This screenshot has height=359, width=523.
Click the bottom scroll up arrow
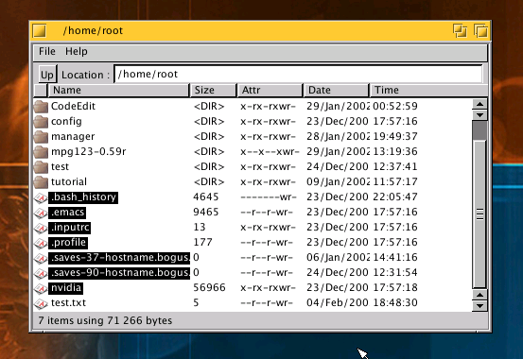pos(480,295)
